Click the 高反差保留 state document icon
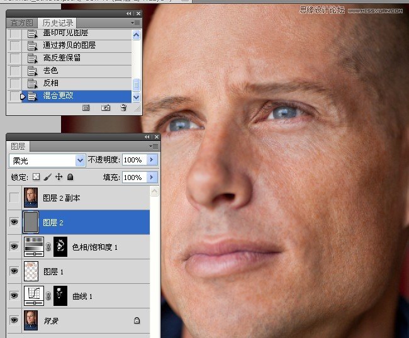This screenshot has height=338, width=409. tap(32, 58)
